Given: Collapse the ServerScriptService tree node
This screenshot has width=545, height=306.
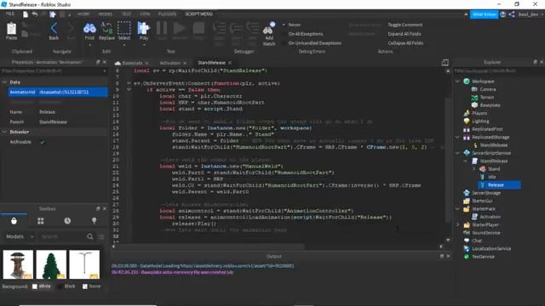Looking at the screenshot, I should pyautogui.click(x=458, y=153).
